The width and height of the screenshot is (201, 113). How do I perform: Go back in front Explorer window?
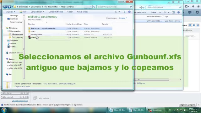coord(5,7)
